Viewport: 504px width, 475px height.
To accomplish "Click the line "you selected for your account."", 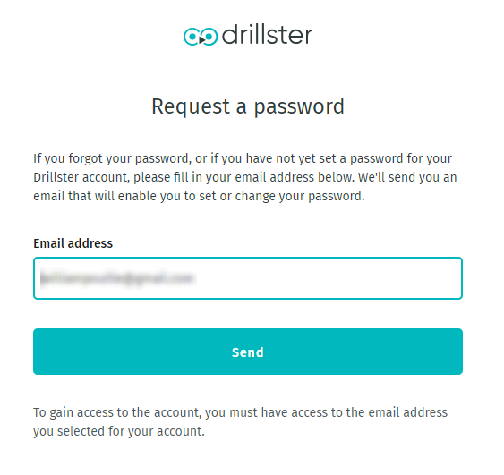I will tap(119, 431).
